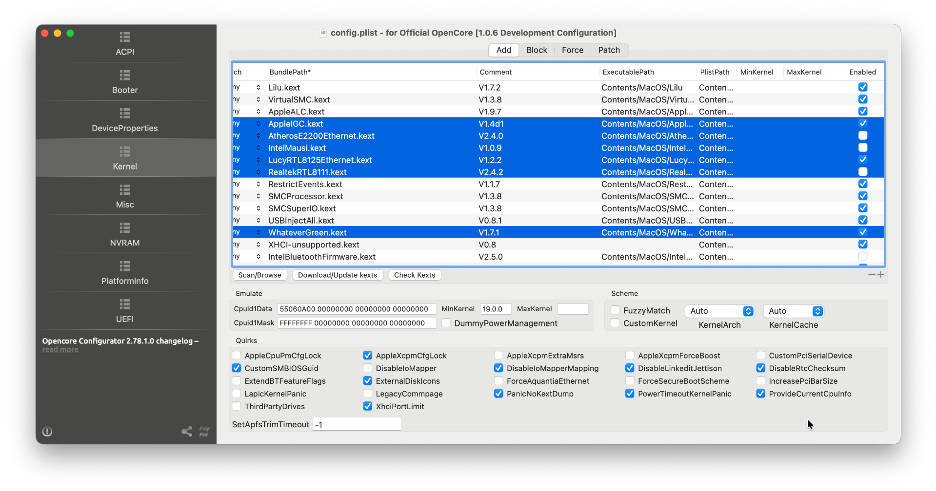Open the Arch selector for SMCProcessor.kext

(x=258, y=196)
